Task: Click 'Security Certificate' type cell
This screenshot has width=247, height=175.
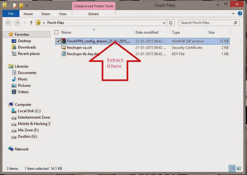Action: [187, 48]
